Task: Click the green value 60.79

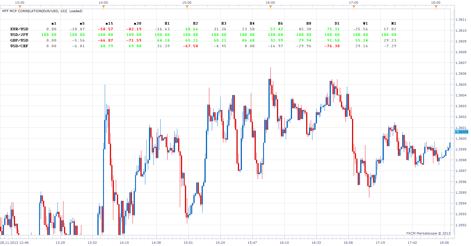Action: point(107,46)
